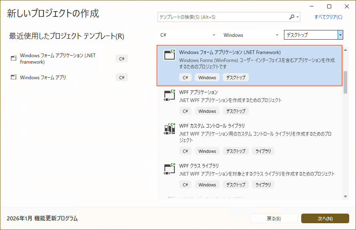Select WPF カスタム コントロール ライブラリ title

pyautogui.click(x=212, y=126)
